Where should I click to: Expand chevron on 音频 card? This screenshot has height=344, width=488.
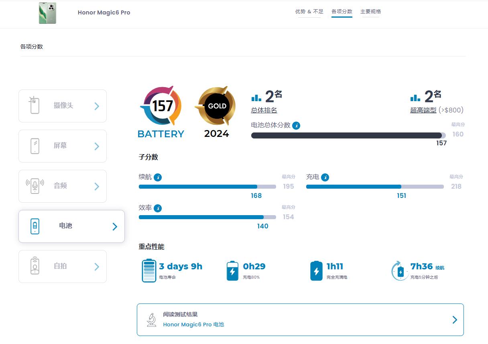click(97, 186)
